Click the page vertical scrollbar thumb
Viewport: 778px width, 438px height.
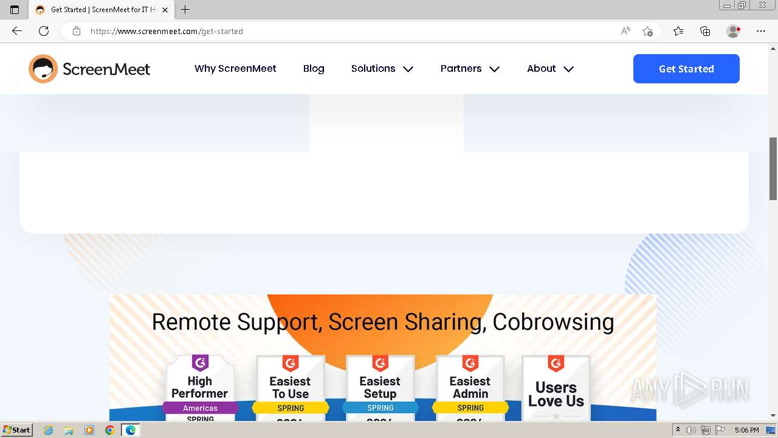773,169
